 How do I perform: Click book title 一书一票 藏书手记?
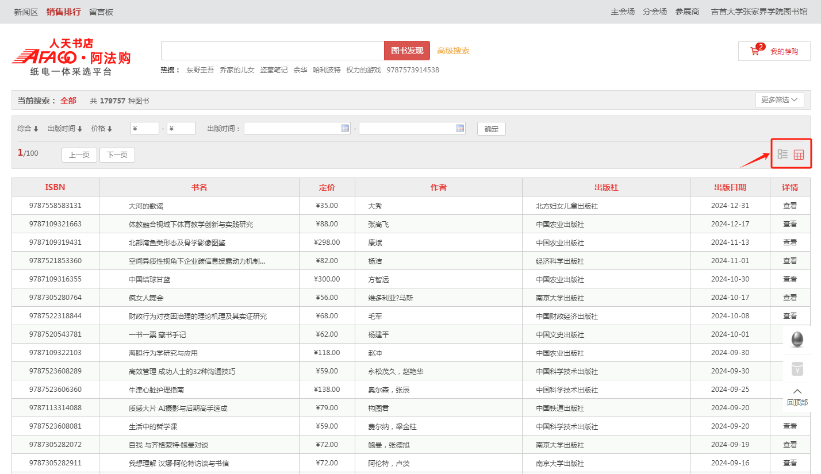pos(158,335)
